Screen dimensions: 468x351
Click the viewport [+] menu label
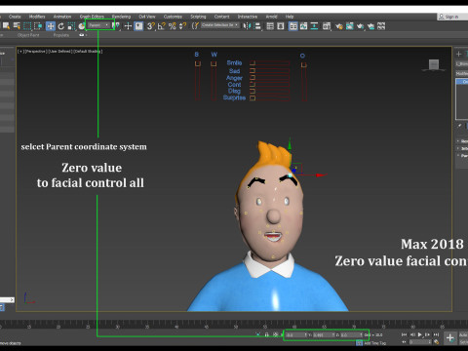click(20, 52)
